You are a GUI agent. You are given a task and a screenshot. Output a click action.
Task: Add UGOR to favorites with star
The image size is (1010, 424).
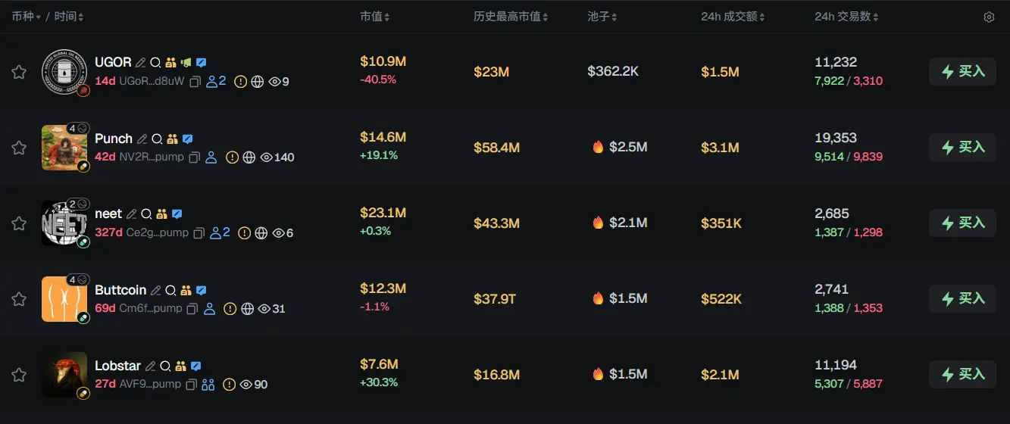(x=19, y=72)
